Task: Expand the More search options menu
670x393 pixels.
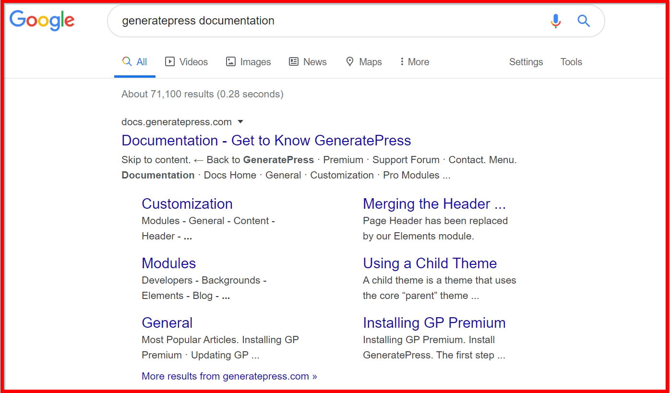Action: click(x=414, y=62)
